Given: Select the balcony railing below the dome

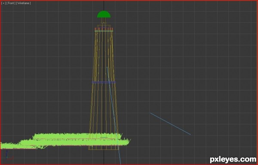Looking at the screenshot, I should point(104,30).
